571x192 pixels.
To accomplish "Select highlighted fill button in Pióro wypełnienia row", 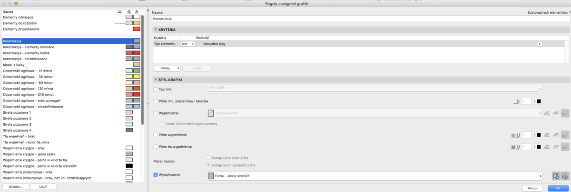I will (x=565, y=135).
